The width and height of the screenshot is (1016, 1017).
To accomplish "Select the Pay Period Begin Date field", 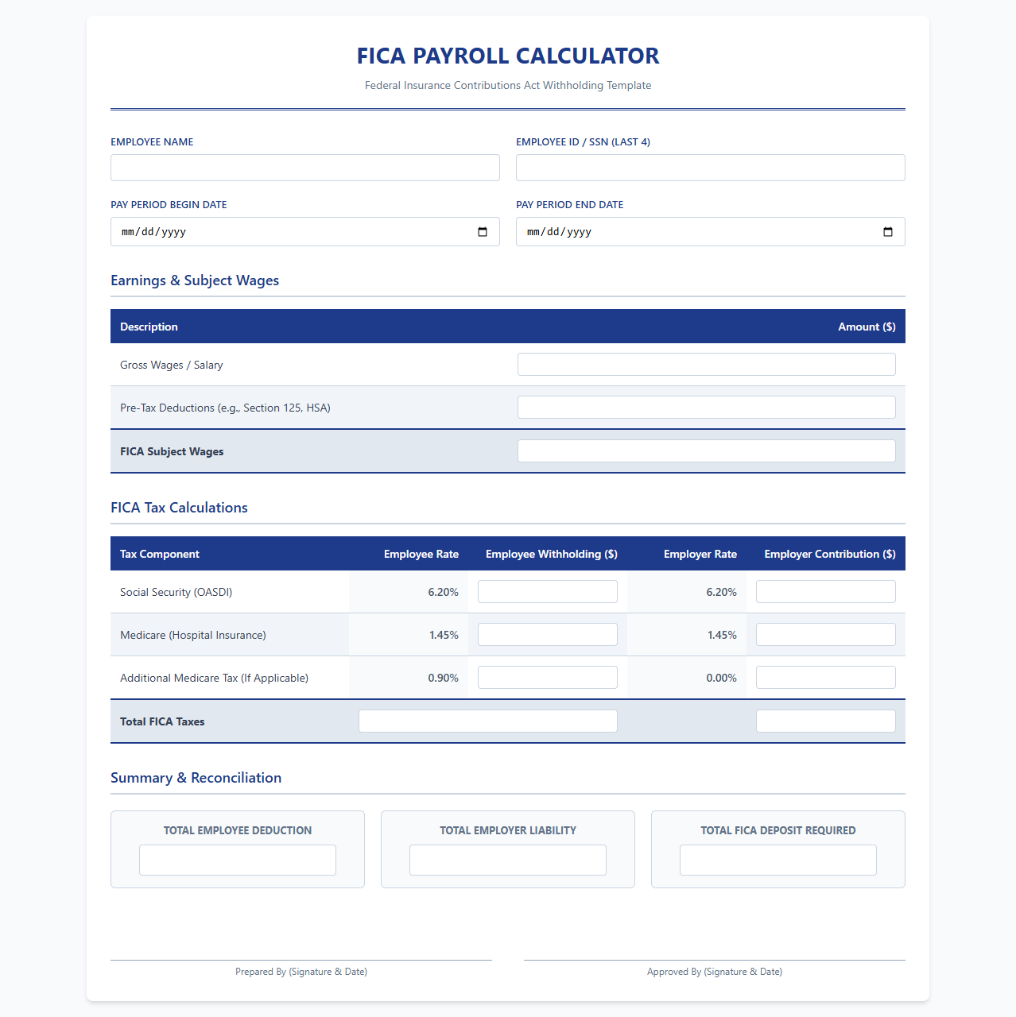I will pos(305,232).
